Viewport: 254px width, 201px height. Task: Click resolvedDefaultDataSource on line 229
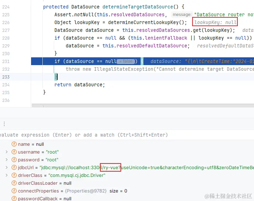[152, 46]
